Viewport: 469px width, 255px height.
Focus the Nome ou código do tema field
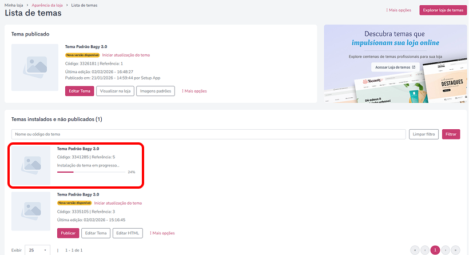tap(209, 134)
